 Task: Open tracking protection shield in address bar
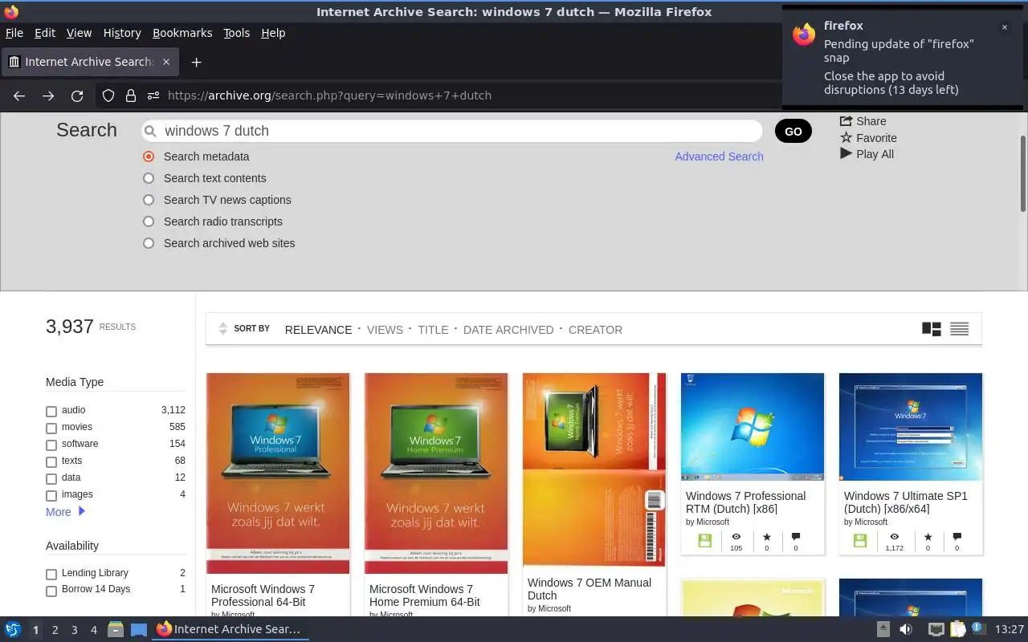[108, 95]
